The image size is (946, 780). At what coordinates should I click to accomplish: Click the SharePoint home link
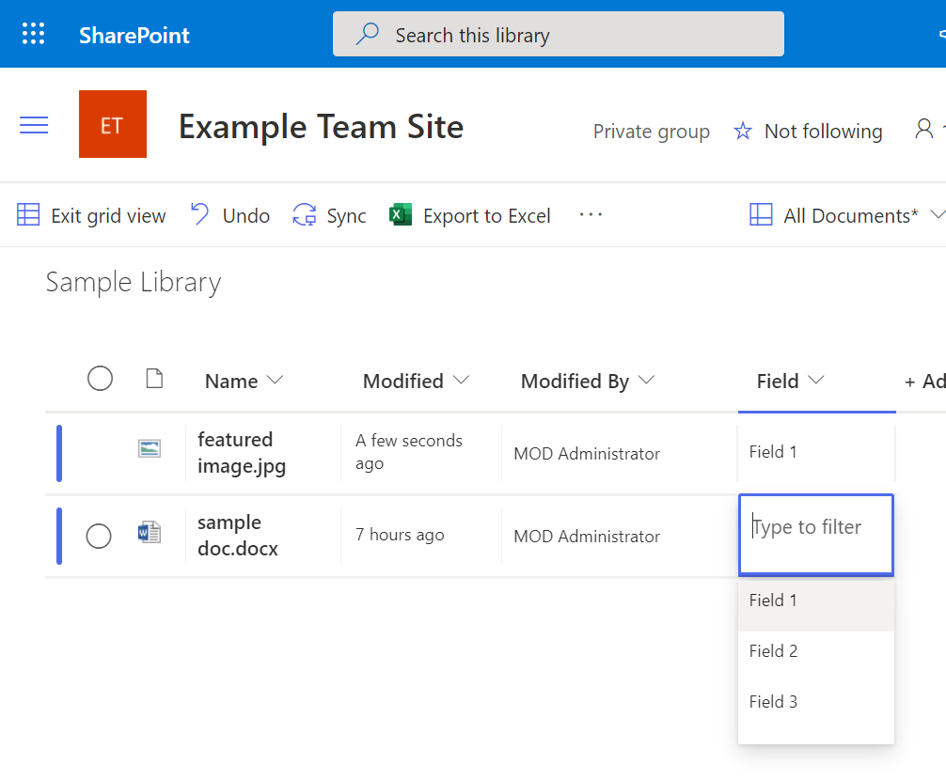click(x=134, y=35)
